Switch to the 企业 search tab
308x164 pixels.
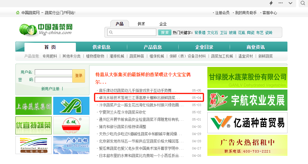[x=163, y=24]
